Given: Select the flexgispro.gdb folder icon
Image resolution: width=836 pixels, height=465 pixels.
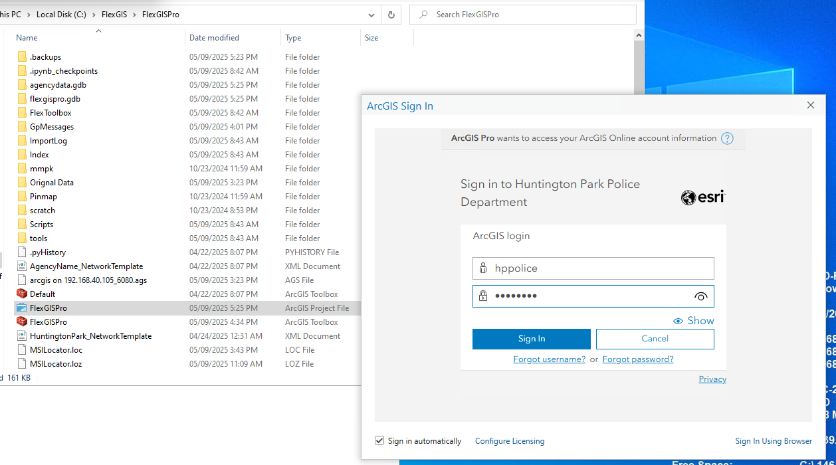Looking at the screenshot, I should tap(22, 99).
